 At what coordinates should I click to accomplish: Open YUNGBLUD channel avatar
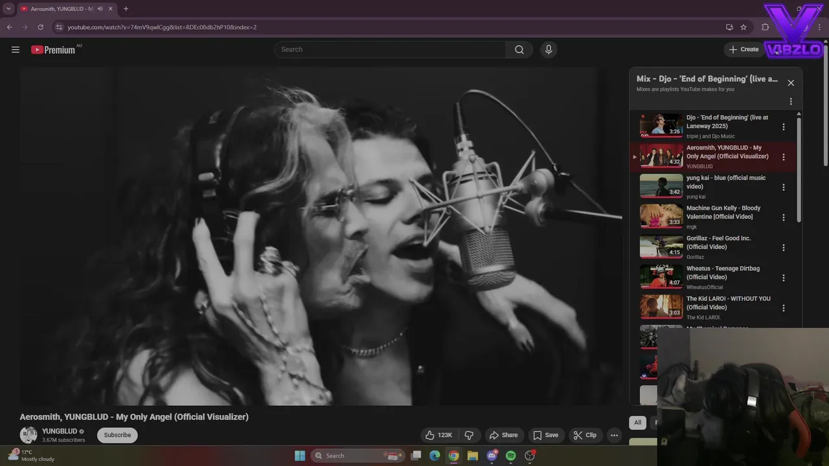(28, 435)
